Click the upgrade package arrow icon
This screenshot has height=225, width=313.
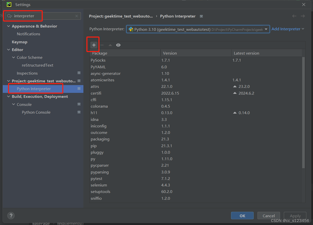(x=110, y=45)
